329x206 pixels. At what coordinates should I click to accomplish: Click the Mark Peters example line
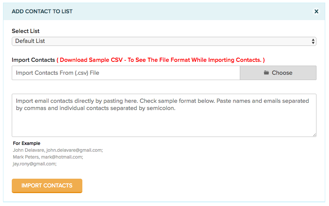coord(48,157)
